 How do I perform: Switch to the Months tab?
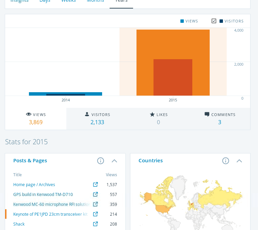pyautogui.click(x=95, y=1)
